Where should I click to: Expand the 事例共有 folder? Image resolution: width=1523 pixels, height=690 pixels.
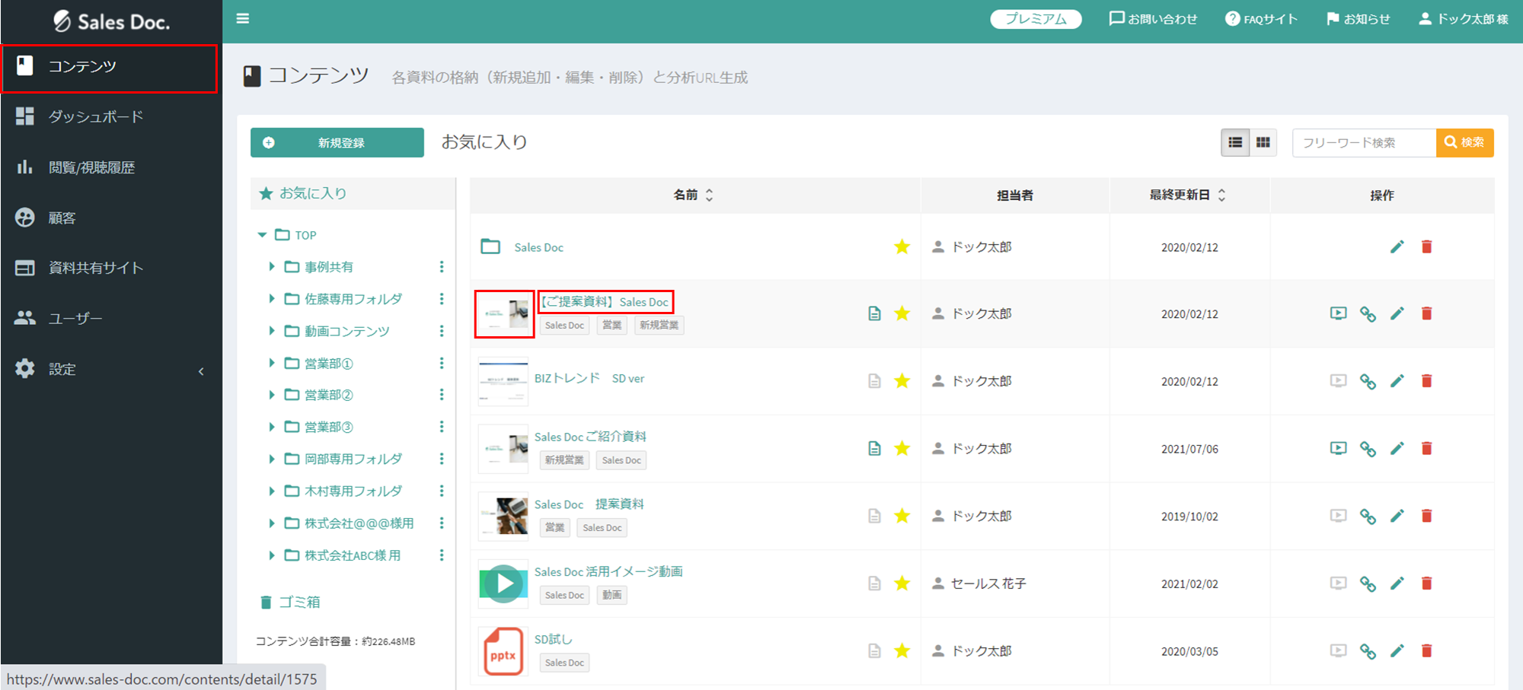point(272,267)
